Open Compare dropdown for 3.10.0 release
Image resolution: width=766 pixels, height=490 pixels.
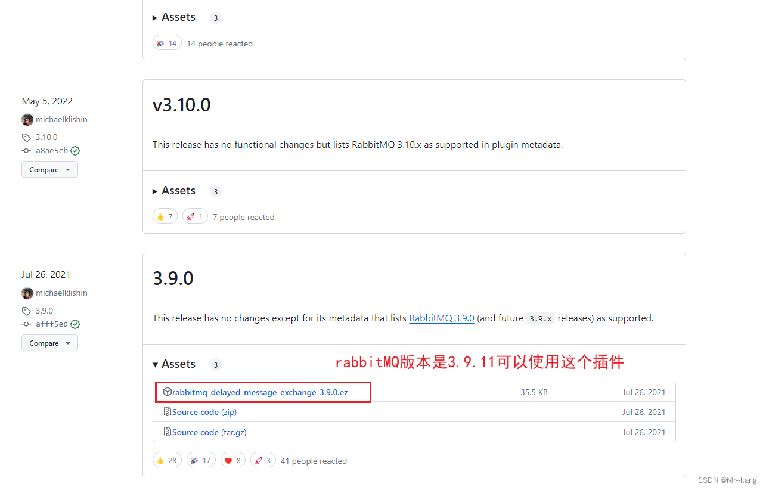pyautogui.click(x=49, y=170)
